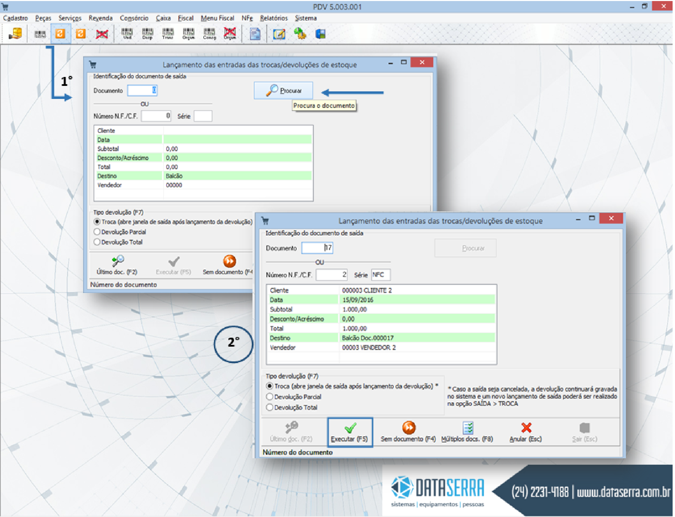The width and height of the screenshot is (675, 517).
Task: Click the highlighted orange exchange/return toolbar icon
Action: 60,34
